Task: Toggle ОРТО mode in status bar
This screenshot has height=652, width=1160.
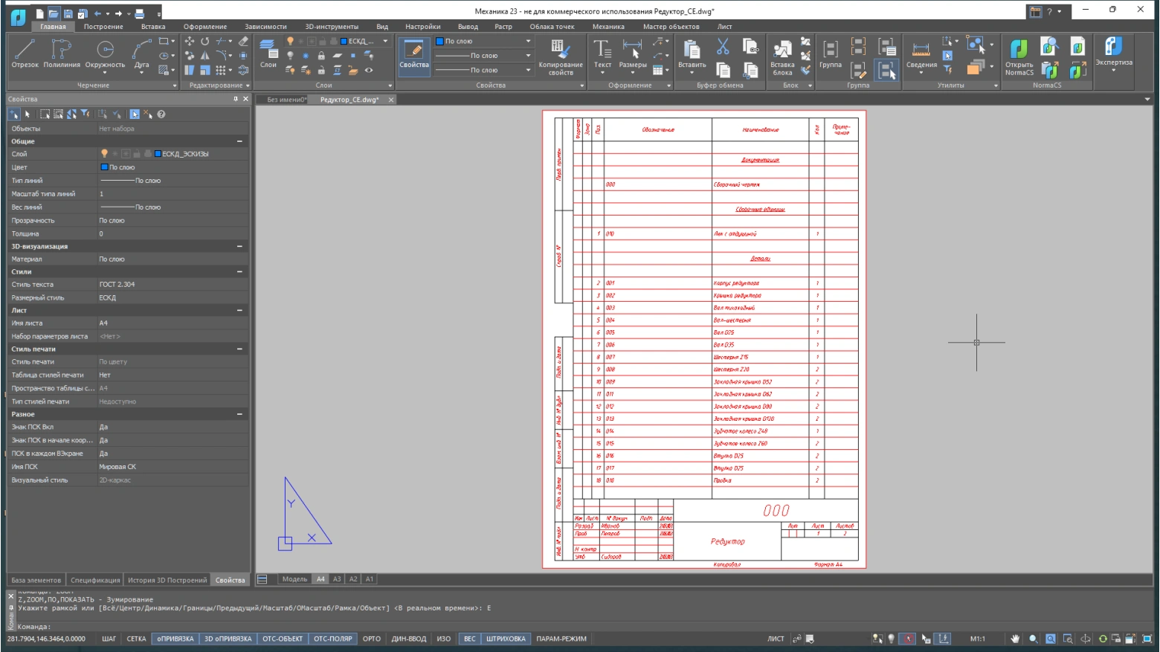Action: point(372,639)
